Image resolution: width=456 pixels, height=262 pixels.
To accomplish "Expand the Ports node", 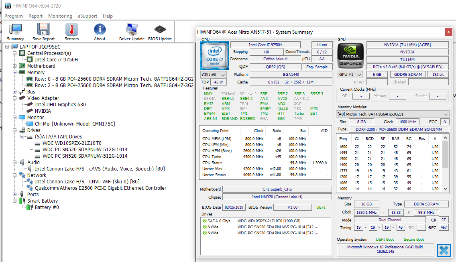I will [14, 194].
